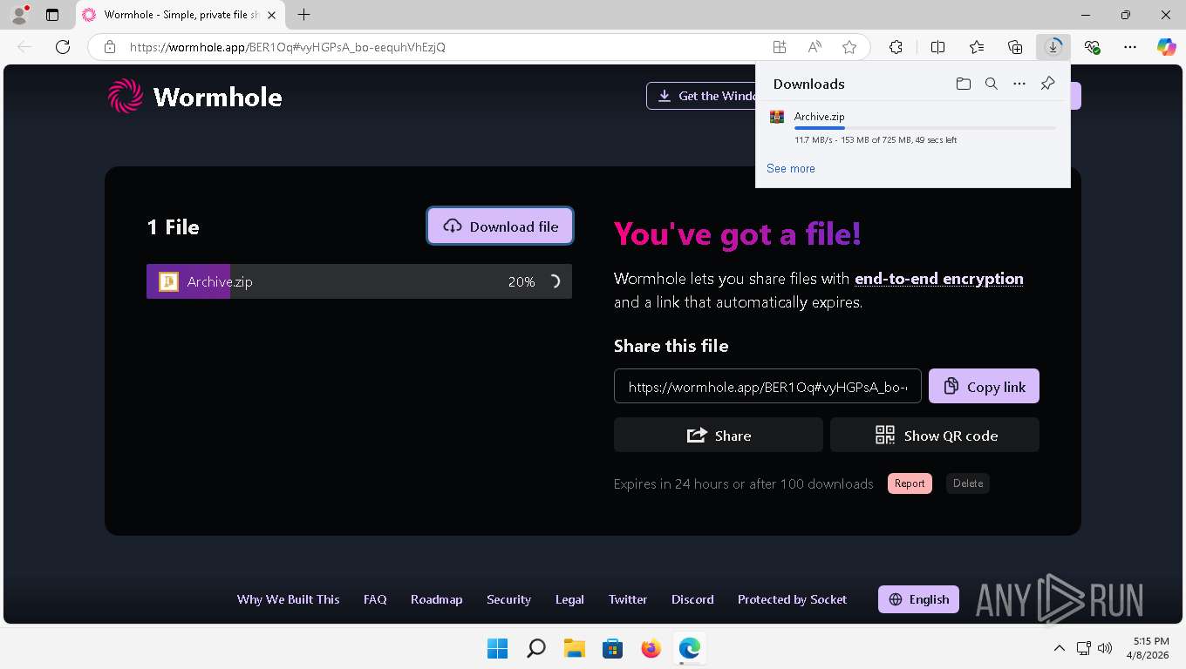Toggle Split screen view
The image size is (1186, 669).
coord(937,47)
